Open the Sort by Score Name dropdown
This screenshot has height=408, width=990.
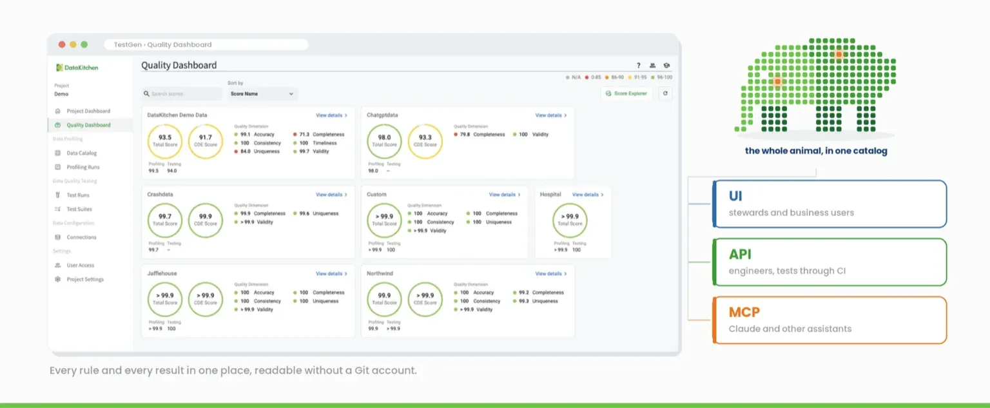tap(262, 94)
